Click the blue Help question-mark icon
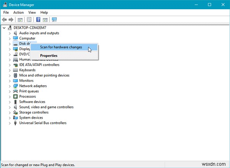 click(x=38, y=20)
